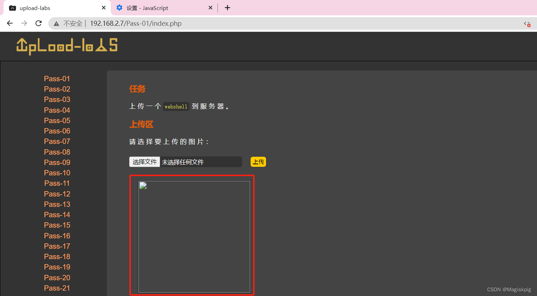Click the gear favicon on the 设置 tab
Image resolution: width=537 pixels, height=296 pixels.
click(x=119, y=8)
